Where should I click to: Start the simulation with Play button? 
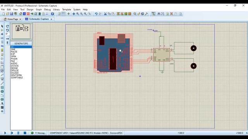pyautogui.click(x=5, y=133)
